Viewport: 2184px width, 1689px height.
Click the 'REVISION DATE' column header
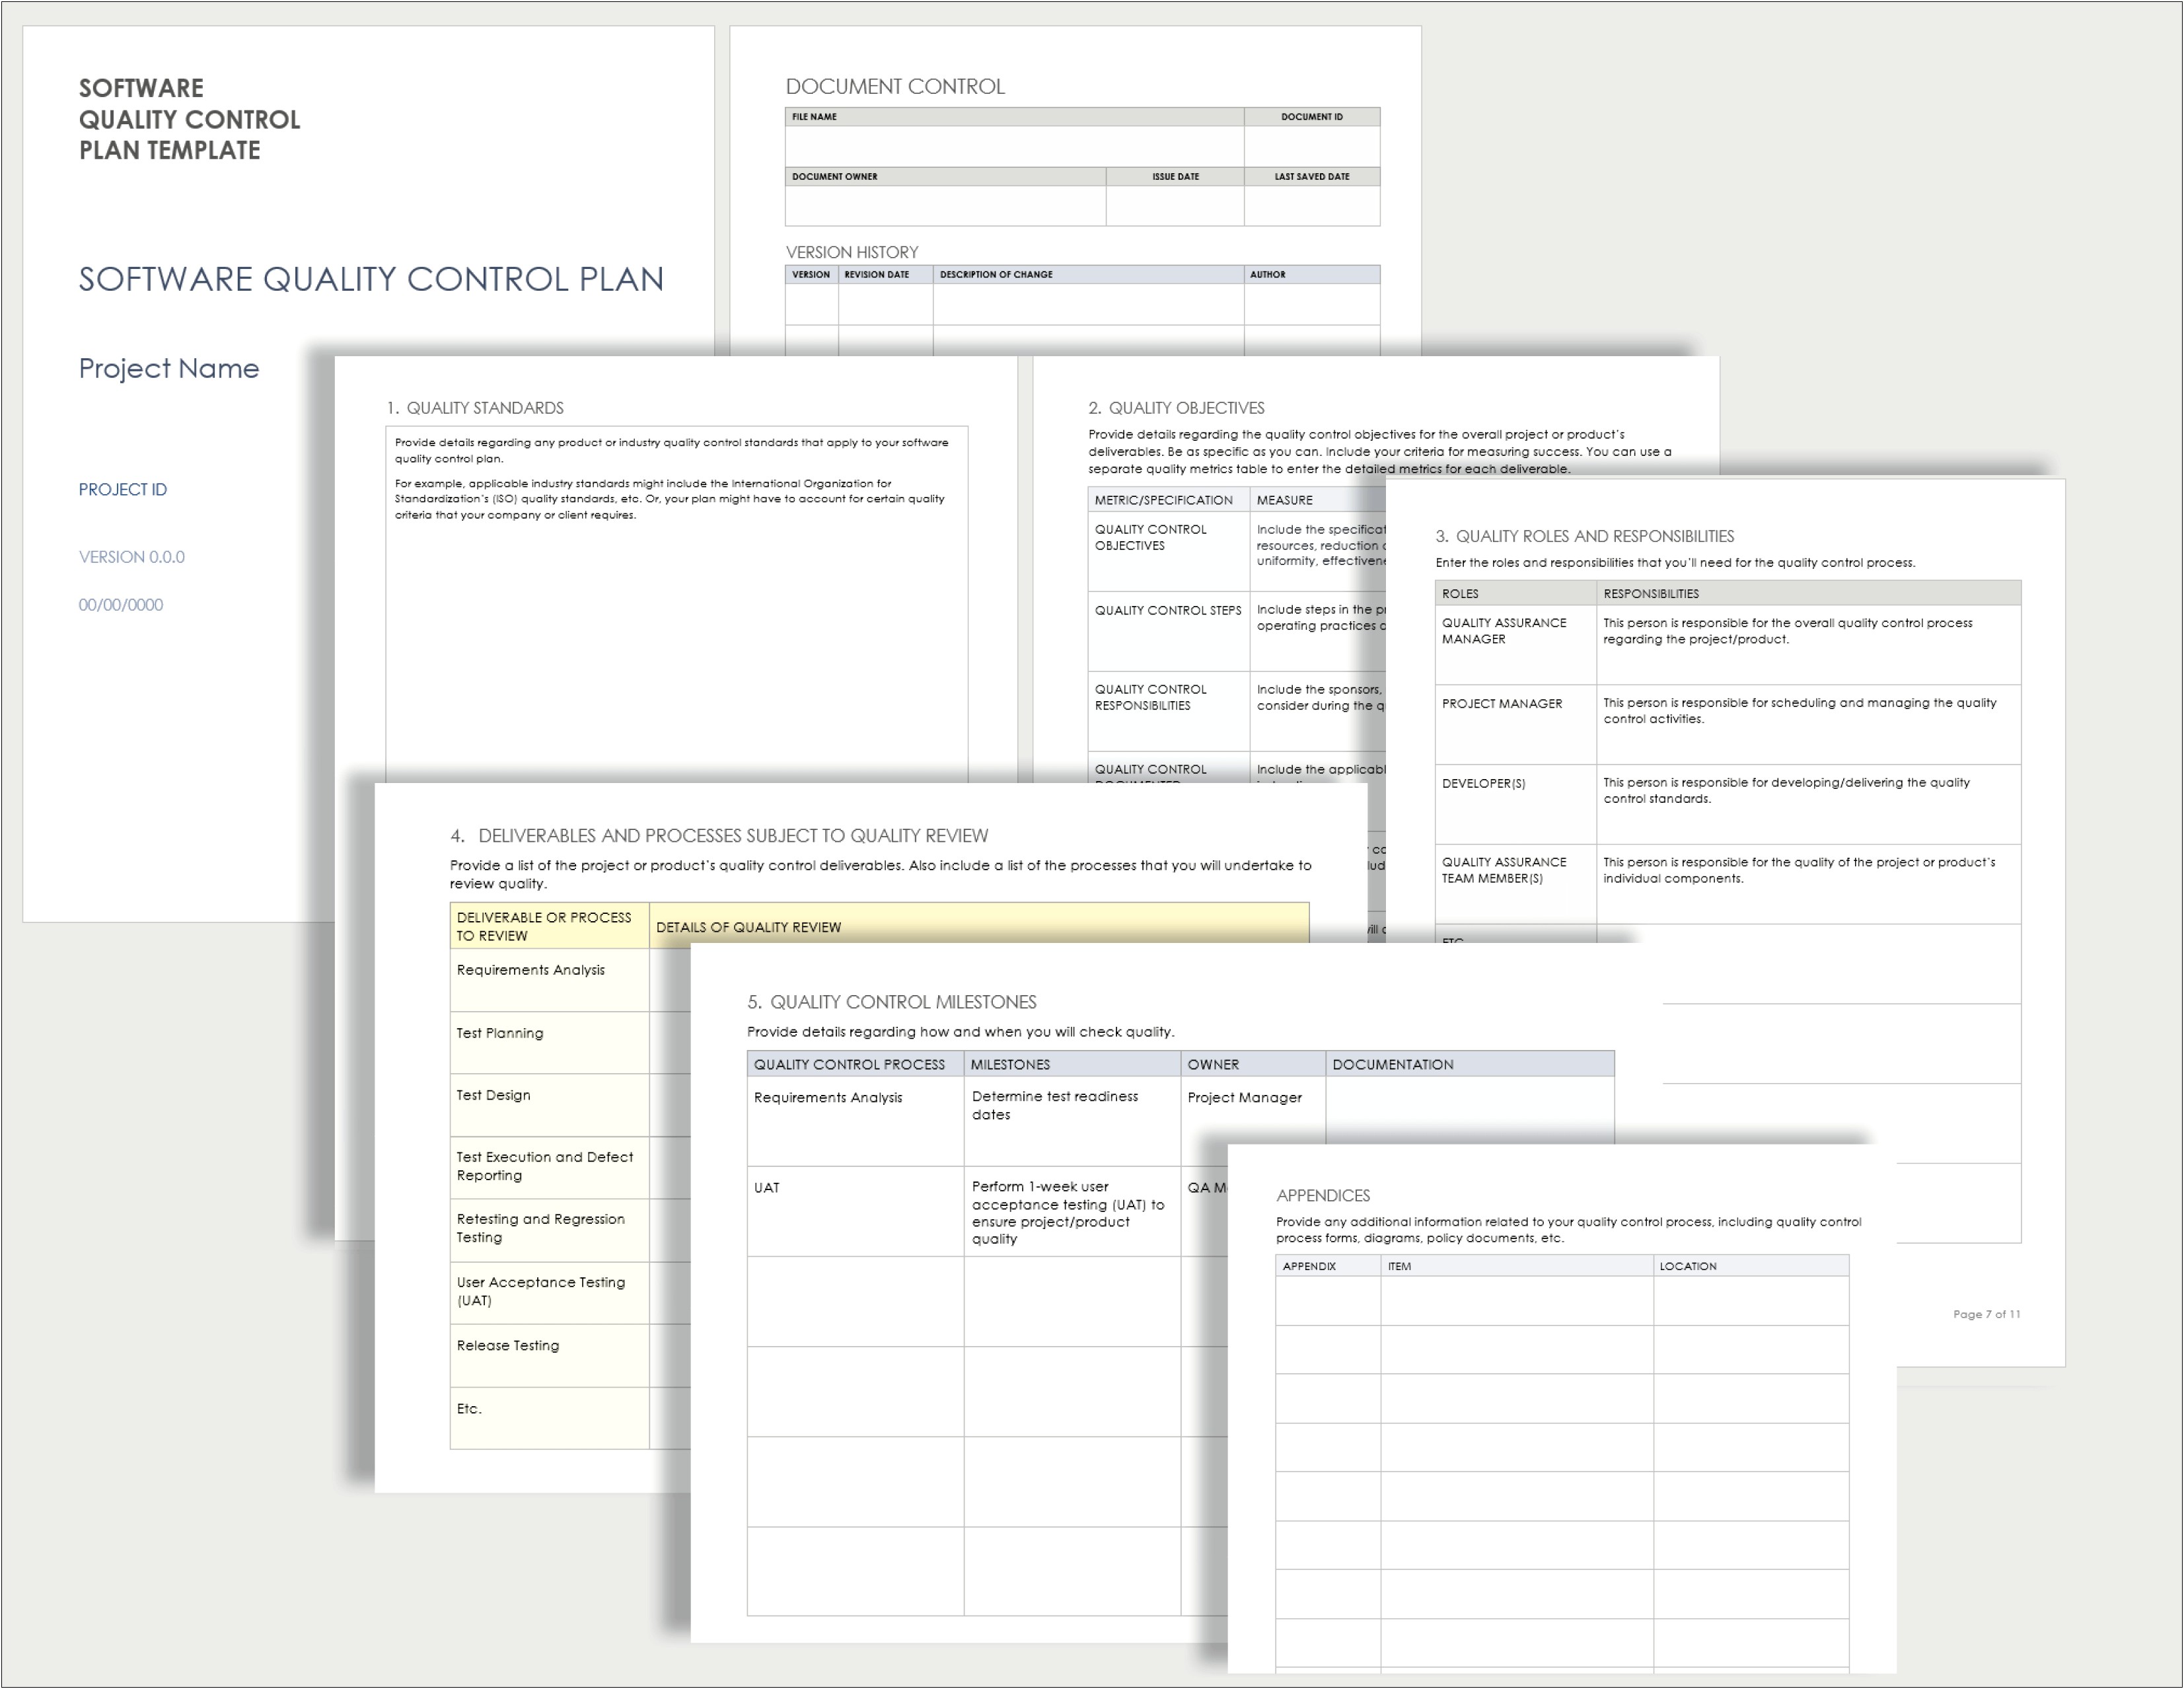pyautogui.click(x=885, y=274)
